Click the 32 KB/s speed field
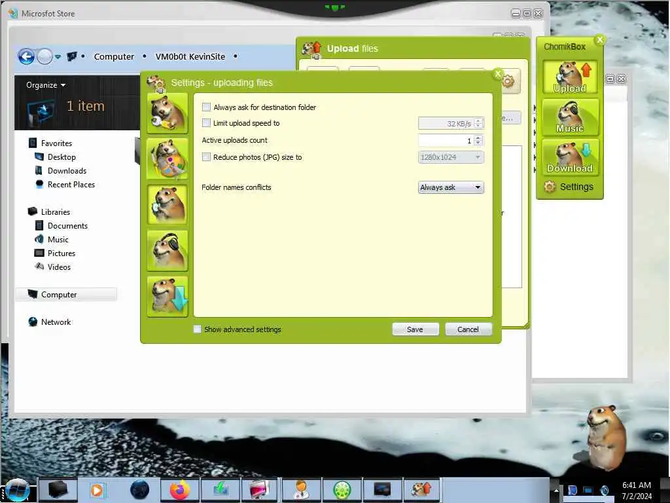The image size is (670, 503). (446, 124)
